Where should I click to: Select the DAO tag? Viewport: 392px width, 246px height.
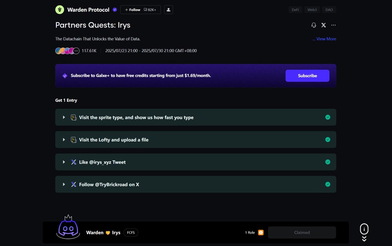pyautogui.click(x=329, y=10)
